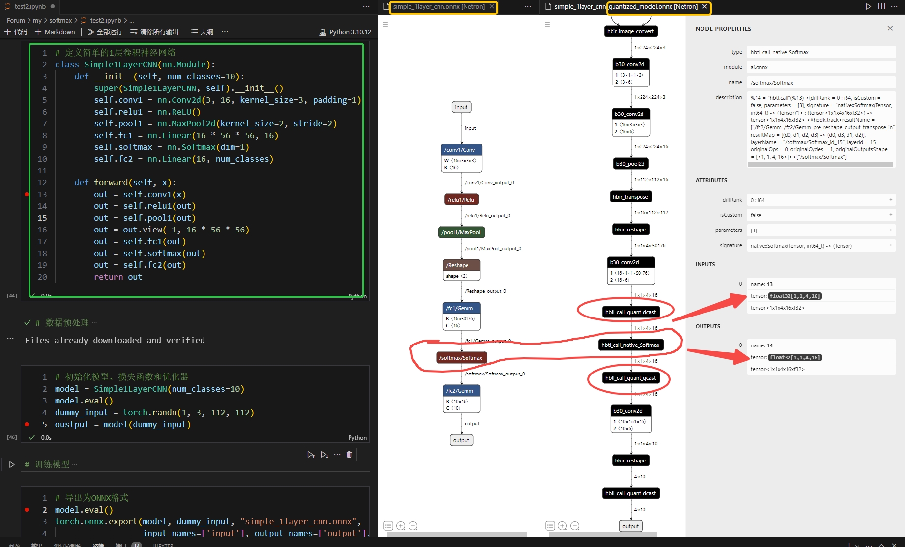Click the 全部运行 run all button
This screenshot has width=905, height=547.
coord(105,32)
